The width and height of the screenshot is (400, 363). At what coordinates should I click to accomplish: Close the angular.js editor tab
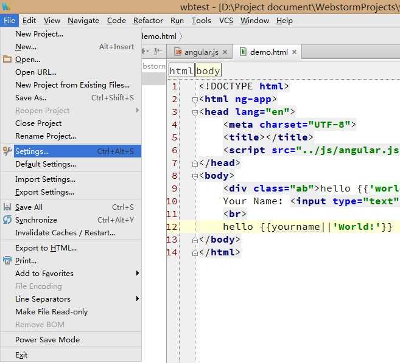click(x=225, y=52)
